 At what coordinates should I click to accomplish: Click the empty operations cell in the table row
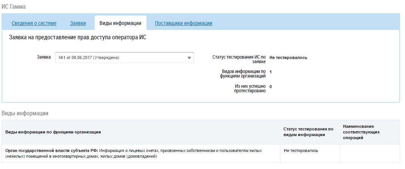click(370, 153)
